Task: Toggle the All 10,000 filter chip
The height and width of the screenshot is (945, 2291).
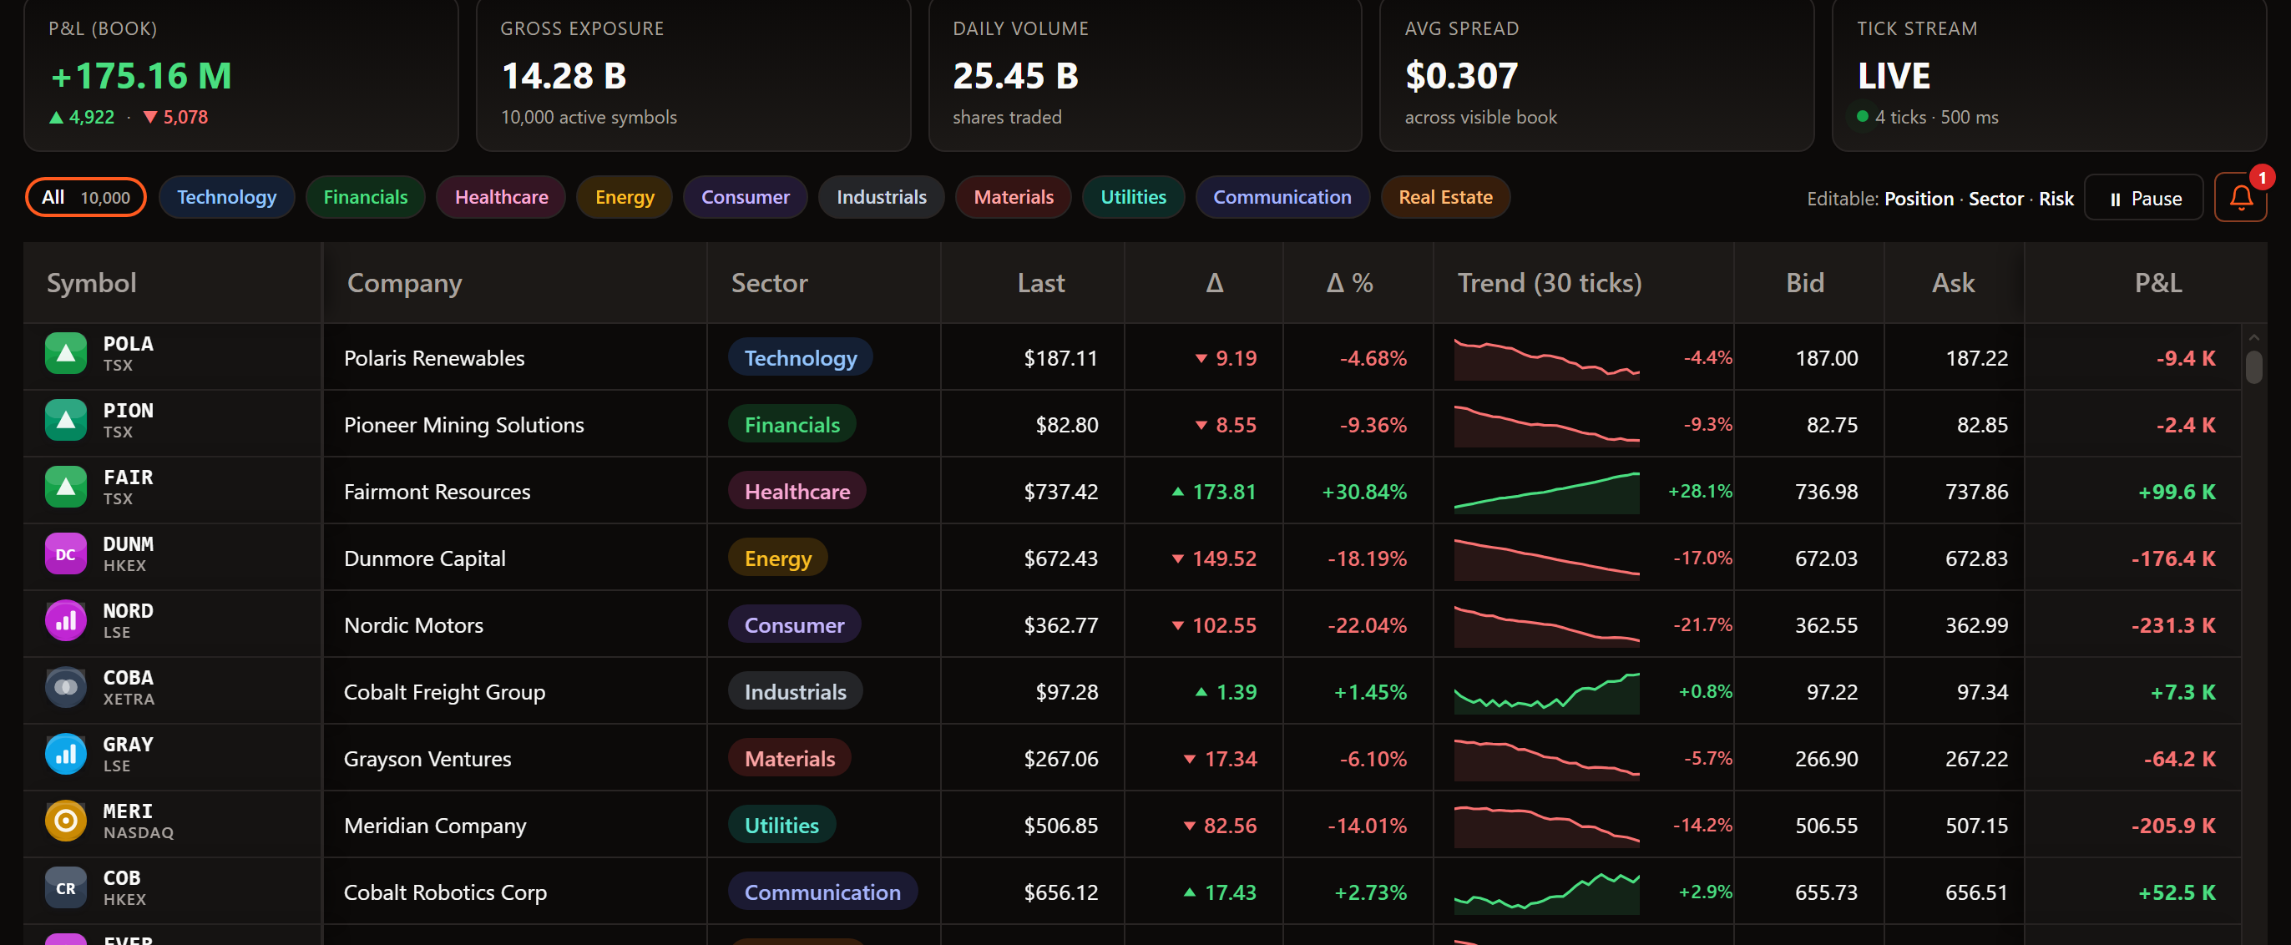Action: pos(85,197)
